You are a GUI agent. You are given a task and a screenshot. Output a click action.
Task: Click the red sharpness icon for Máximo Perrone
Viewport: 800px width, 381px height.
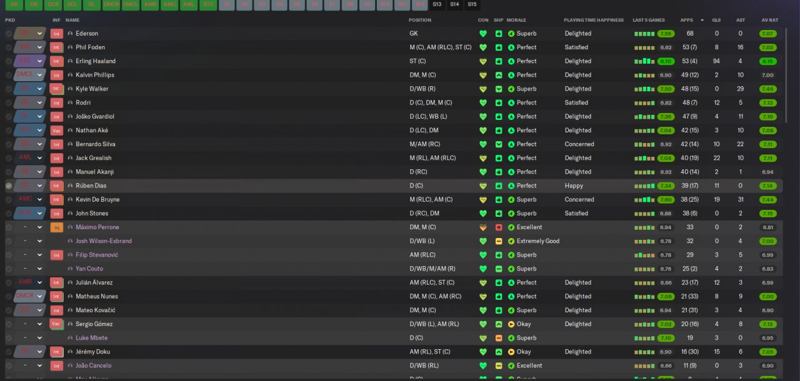(499, 227)
